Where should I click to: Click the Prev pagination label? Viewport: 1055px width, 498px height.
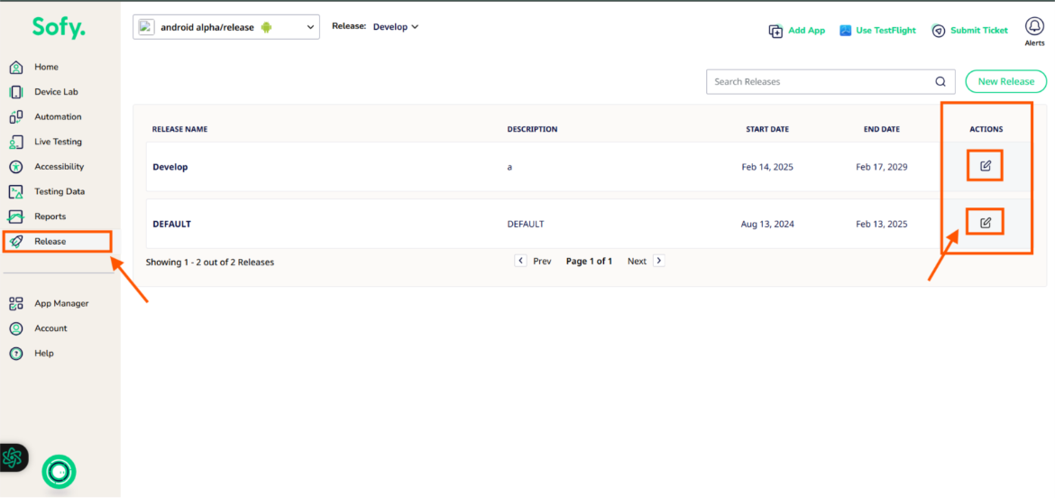point(542,261)
